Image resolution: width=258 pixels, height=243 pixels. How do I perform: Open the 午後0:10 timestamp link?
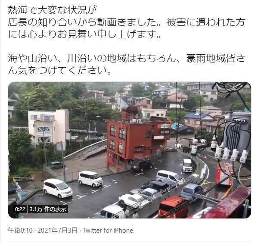(20, 231)
